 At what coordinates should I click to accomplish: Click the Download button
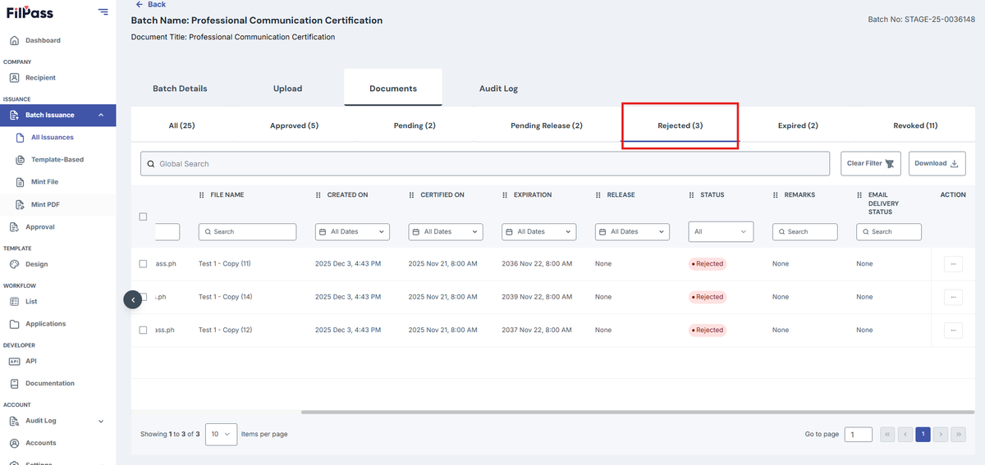coord(937,163)
